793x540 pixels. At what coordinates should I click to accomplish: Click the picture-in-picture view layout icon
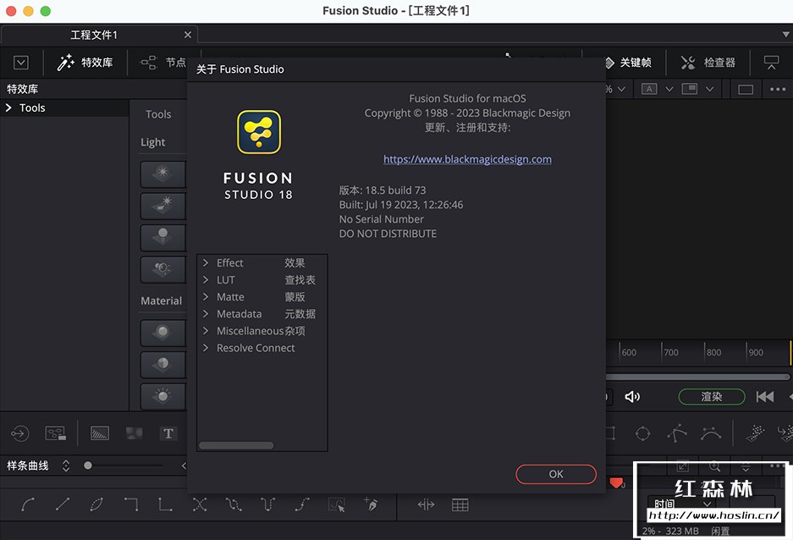click(x=689, y=89)
